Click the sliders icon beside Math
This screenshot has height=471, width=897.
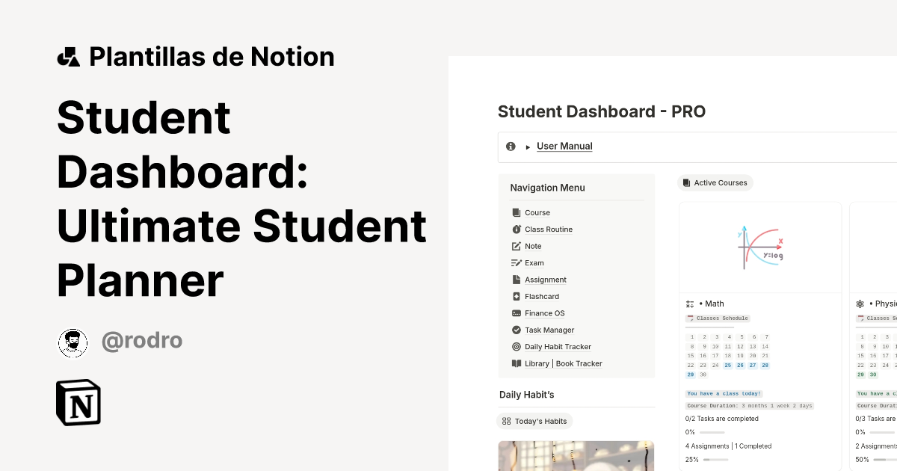click(x=689, y=304)
